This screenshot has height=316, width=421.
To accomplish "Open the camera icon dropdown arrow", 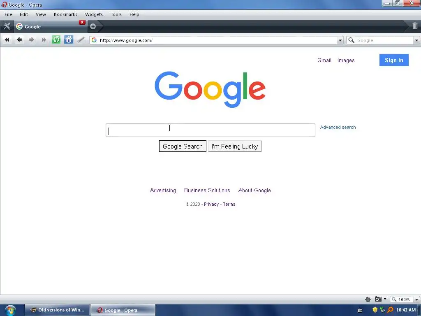I will click(x=385, y=299).
